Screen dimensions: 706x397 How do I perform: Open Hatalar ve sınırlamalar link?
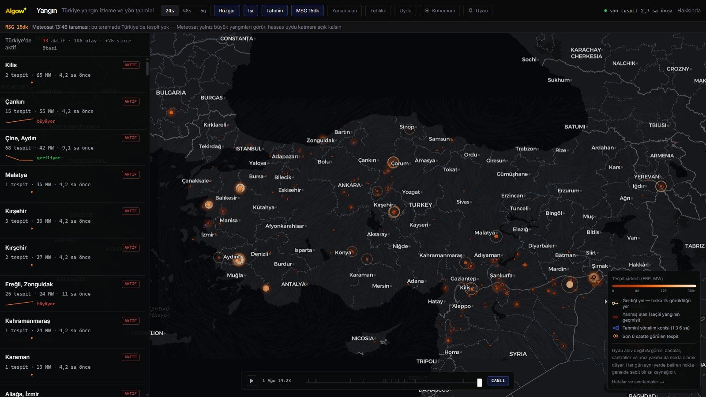point(638,382)
